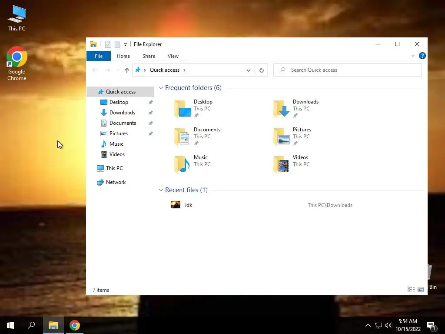The width and height of the screenshot is (445, 334).
Task: Select the Music frequent folder icon
Action: pyautogui.click(x=183, y=164)
